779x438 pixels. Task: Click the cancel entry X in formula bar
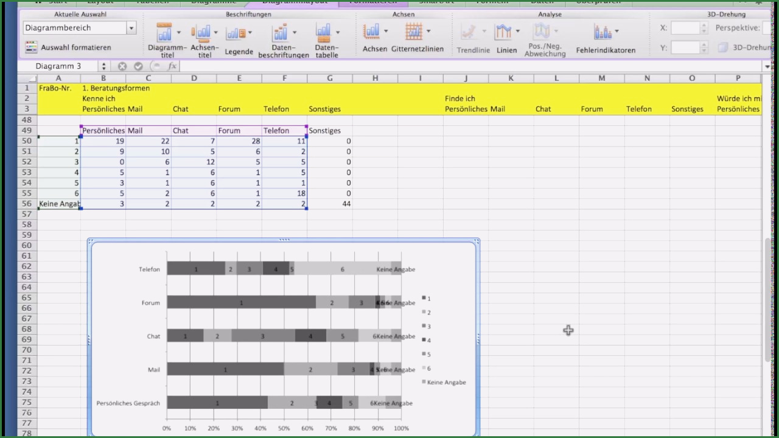122,66
